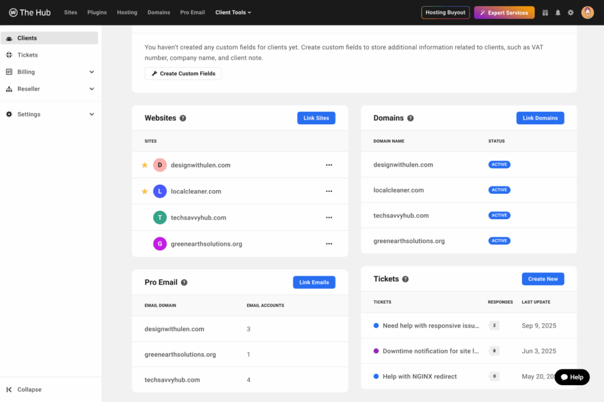Click the Create Custom Fields button
The width and height of the screenshot is (604, 402).
183,74
